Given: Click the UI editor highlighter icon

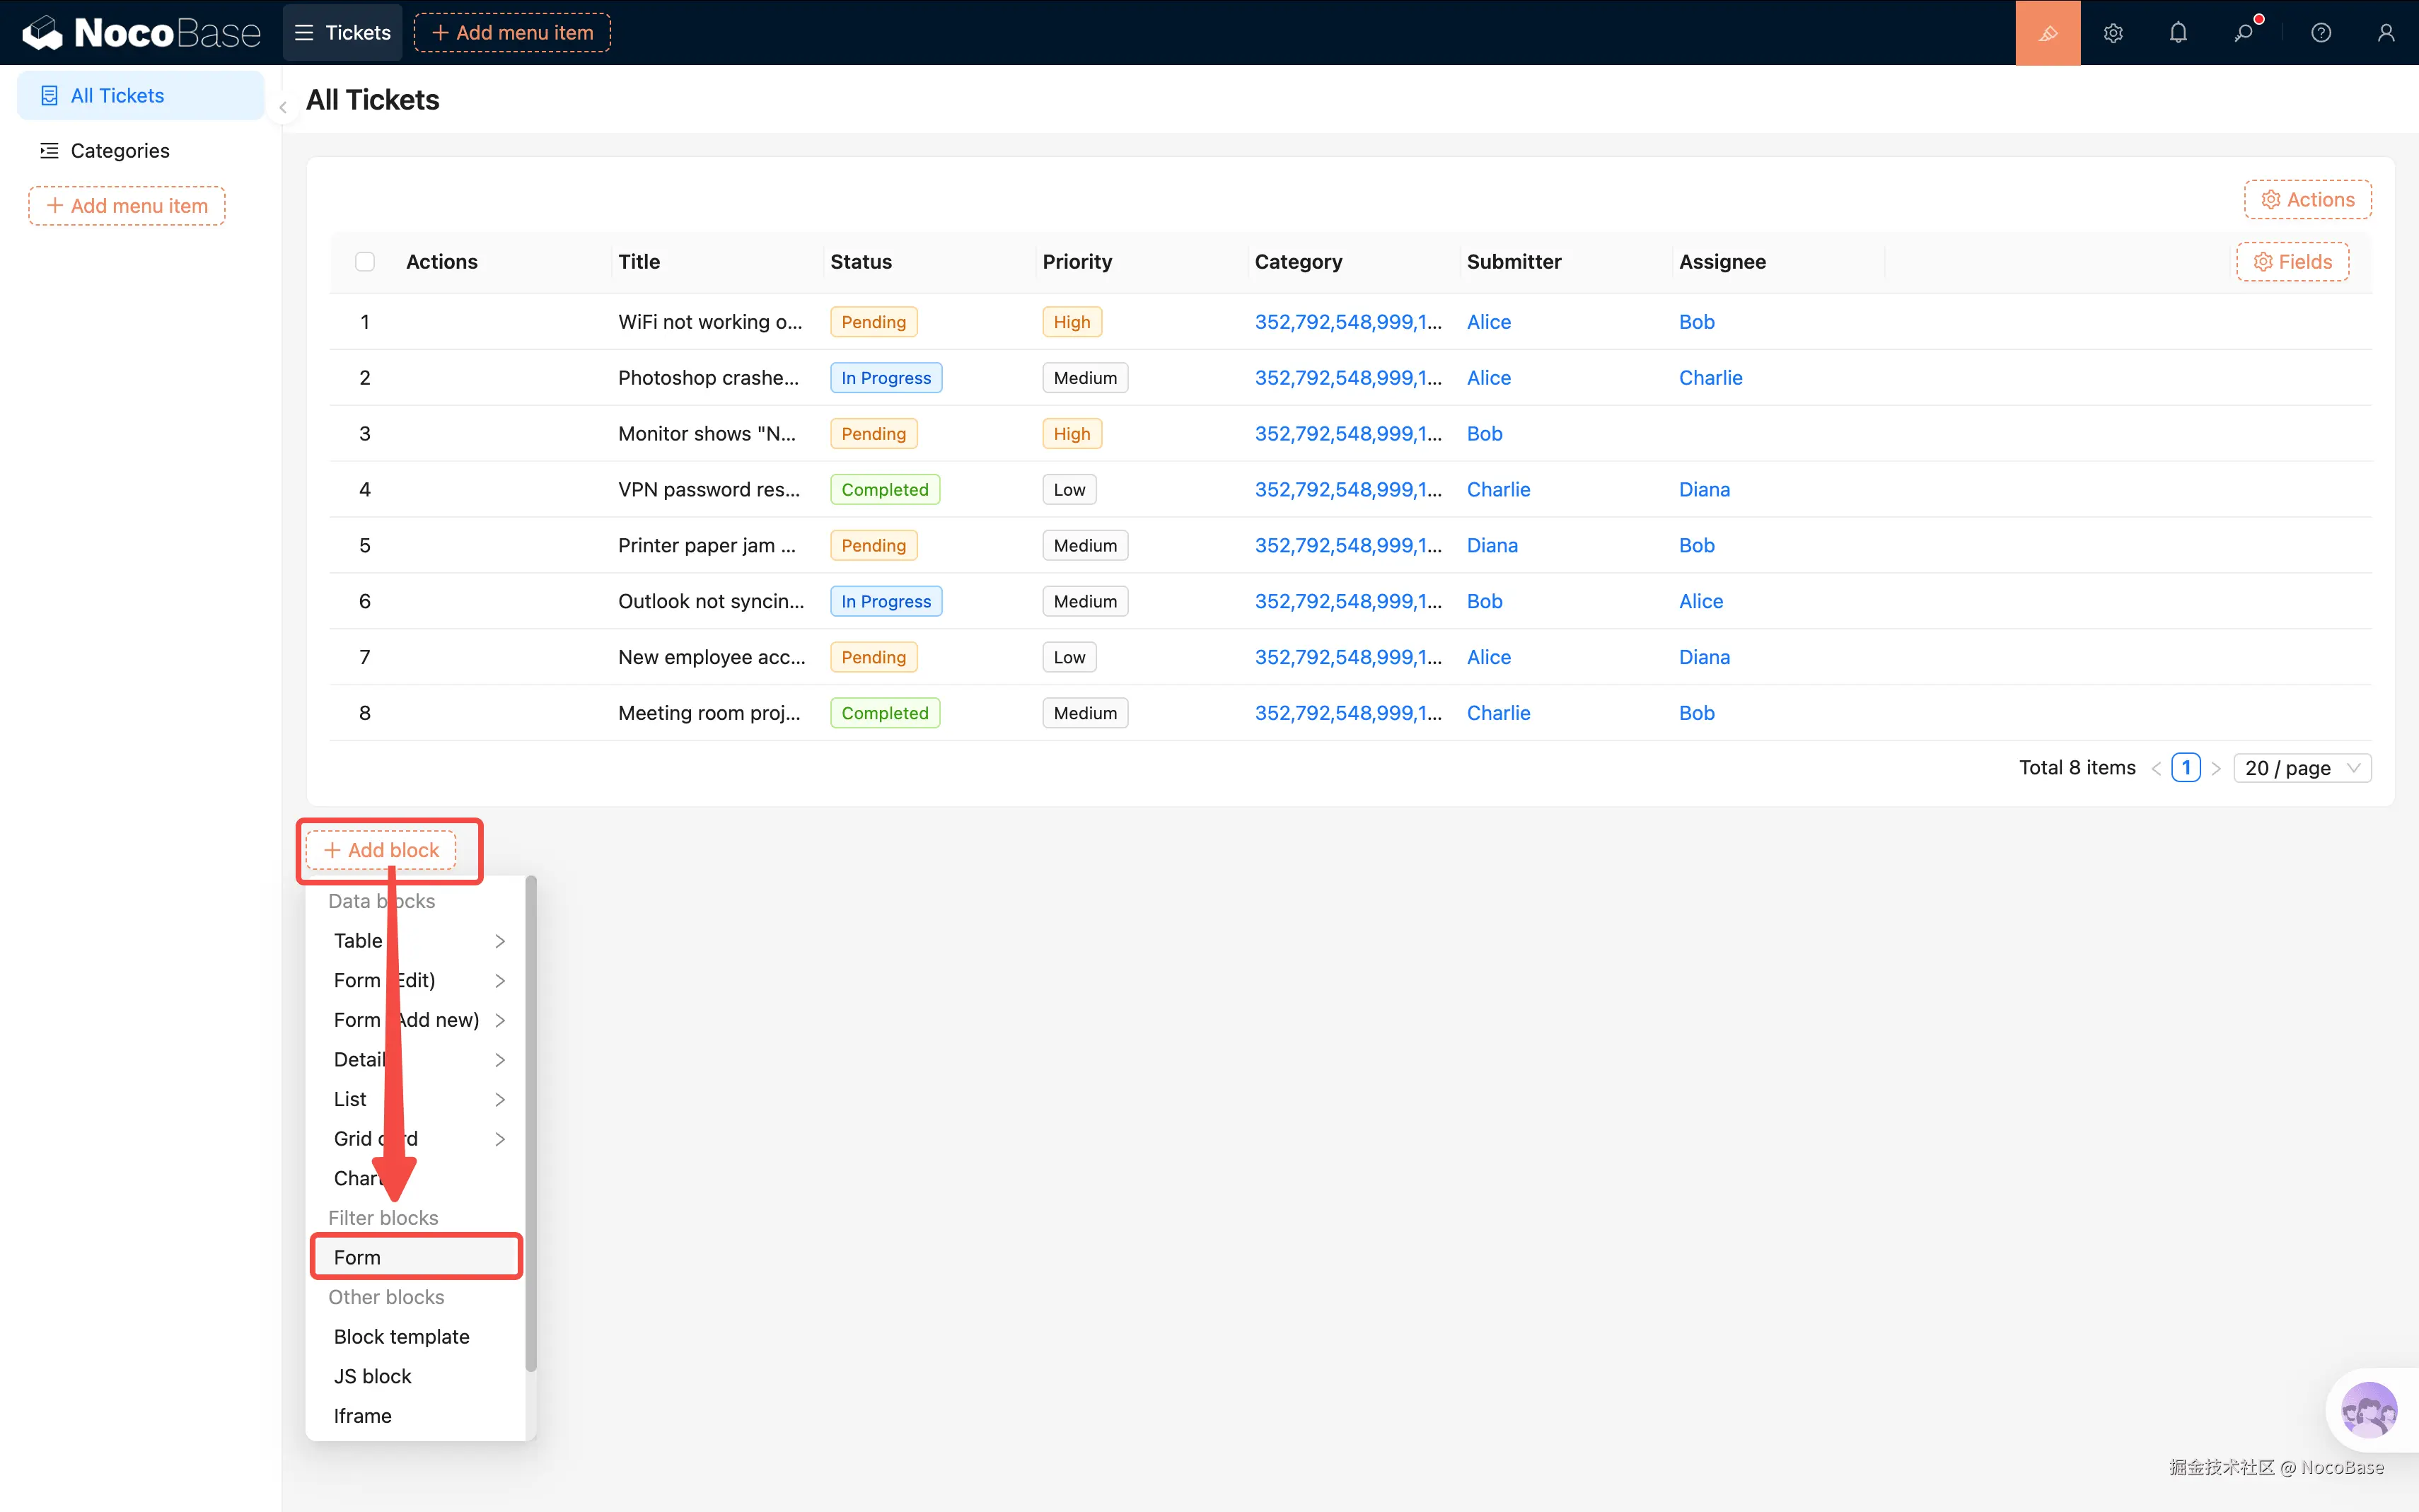Looking at the screenshot, I should coord(2047,33).
